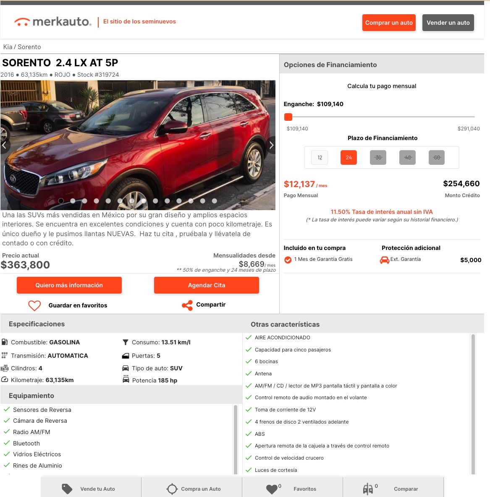490x497 pixels.
Task: Select the 24 month financing term
Action: point(349,158)
